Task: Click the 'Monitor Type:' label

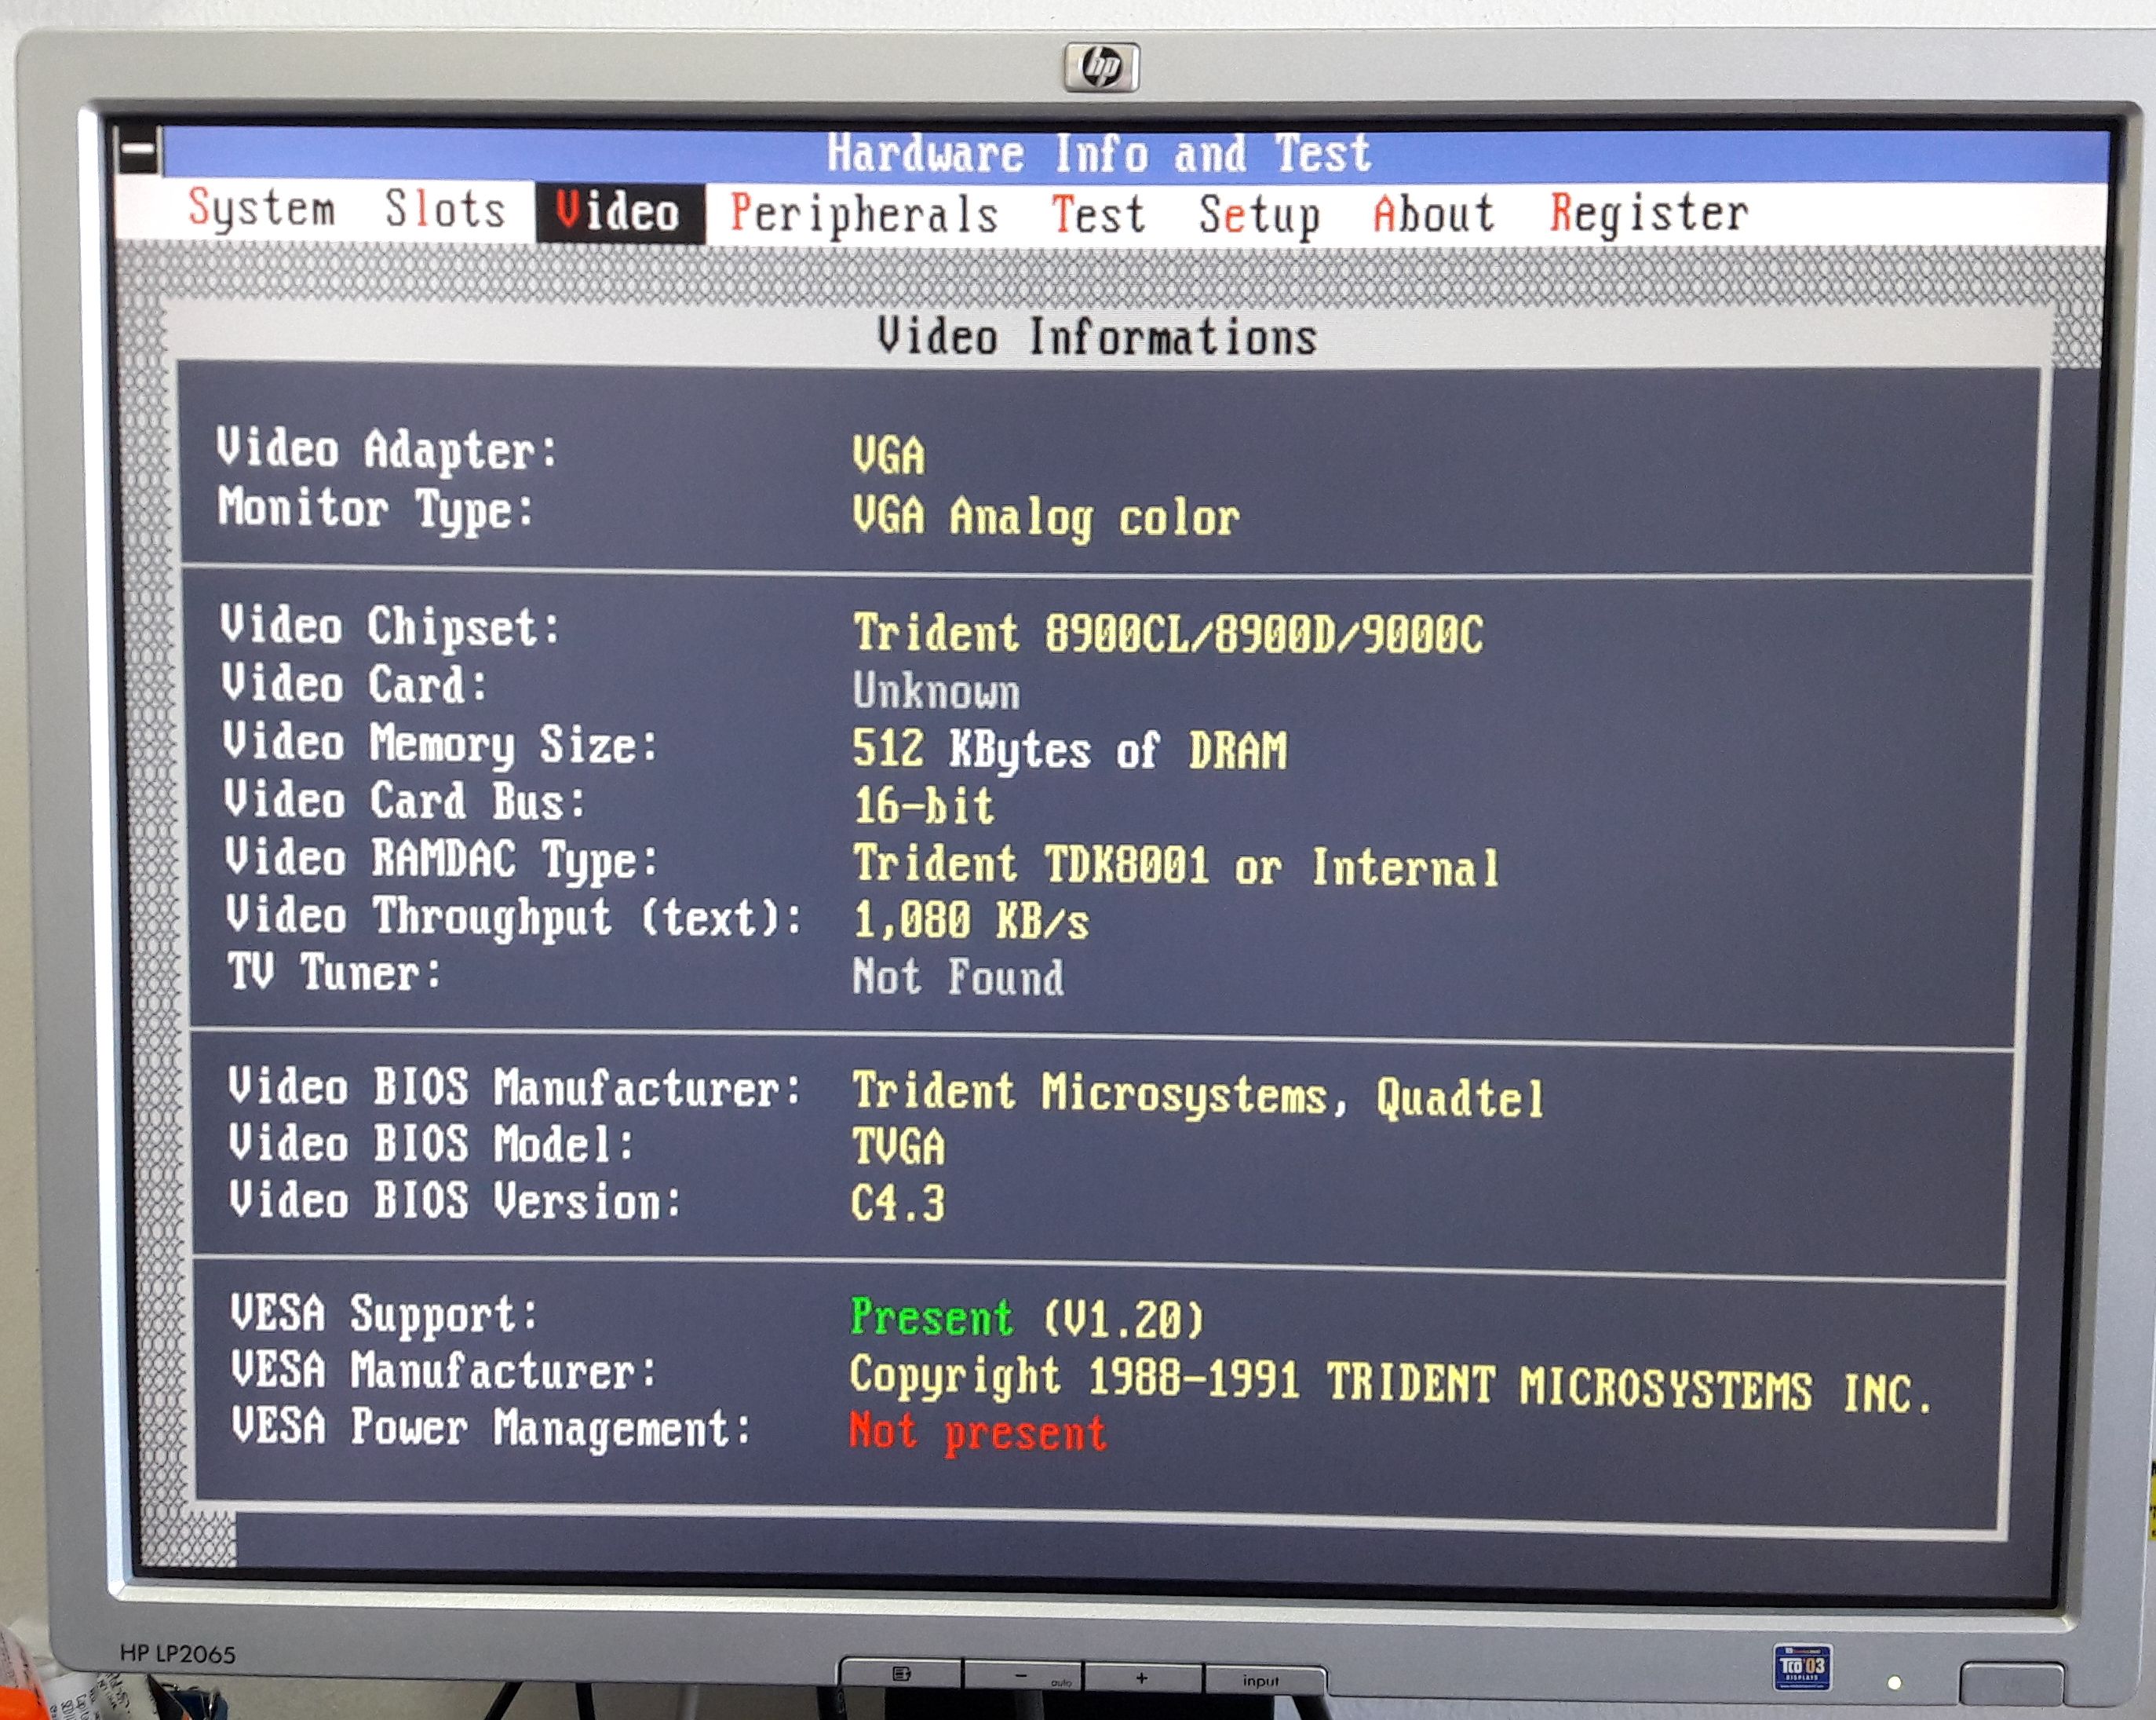Action: click(x=376, y=509)
